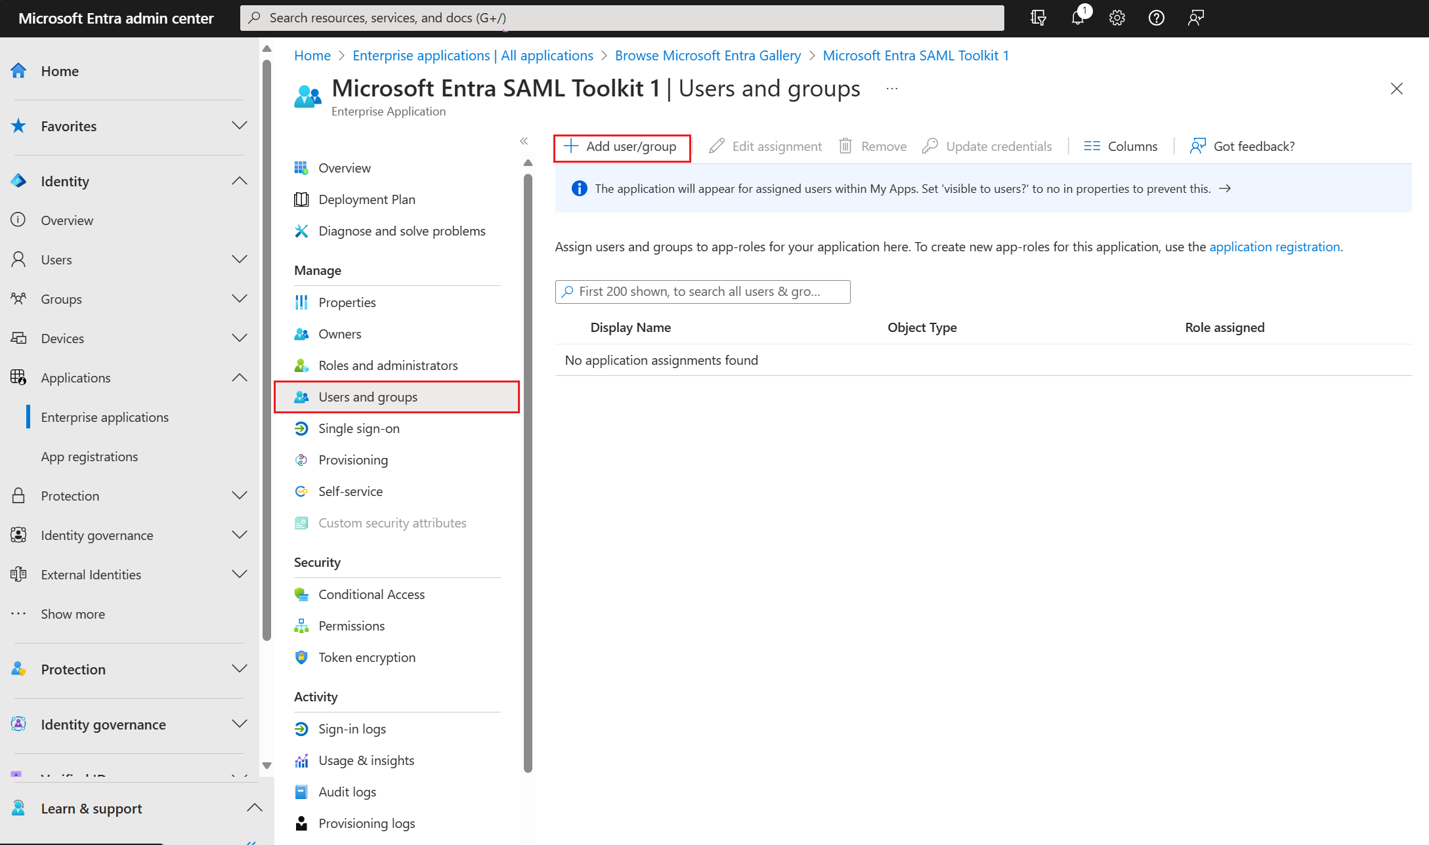Toggle the Conditional Access section
This screenshot has height=845, width=1429.
coord(372,594)
